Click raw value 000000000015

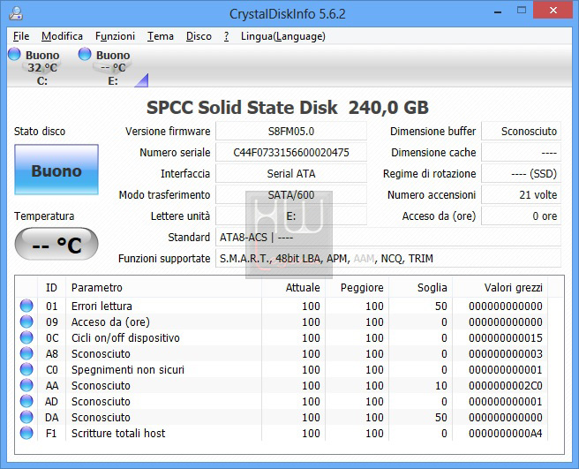pyautogui.click(x=506, y=337)
